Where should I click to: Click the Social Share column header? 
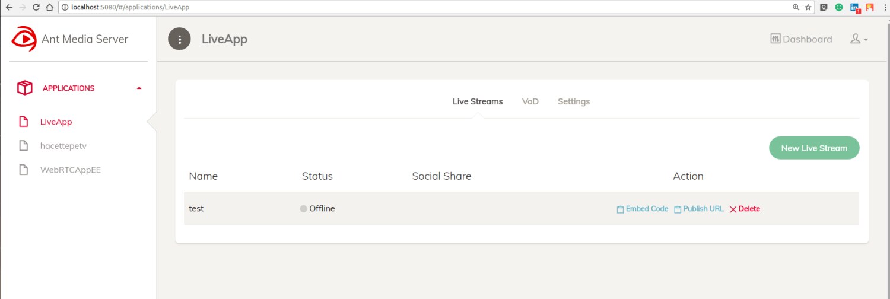[x=441, y=176]
